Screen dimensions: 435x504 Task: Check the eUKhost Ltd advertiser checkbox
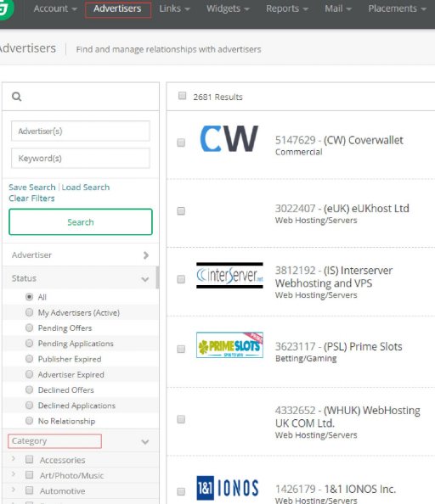click(x=181, y=211)
